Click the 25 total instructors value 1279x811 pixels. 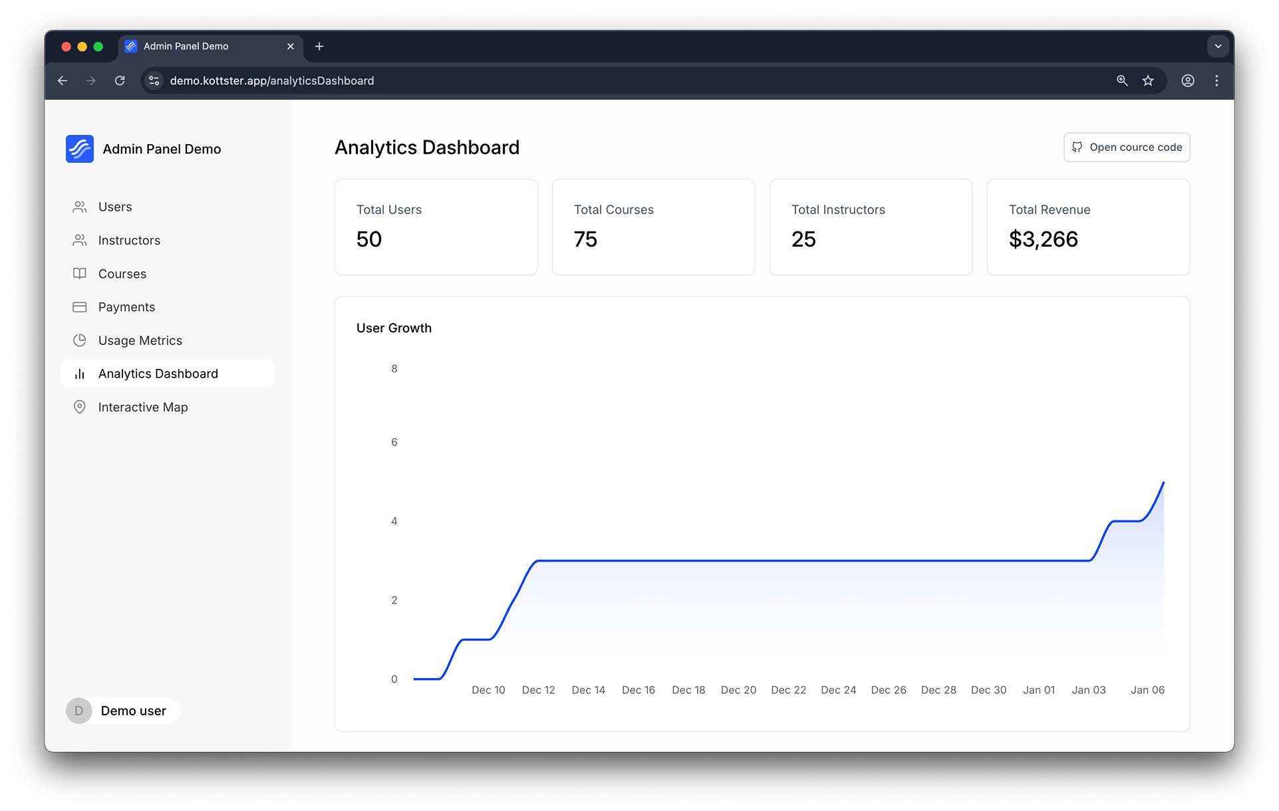803,239
